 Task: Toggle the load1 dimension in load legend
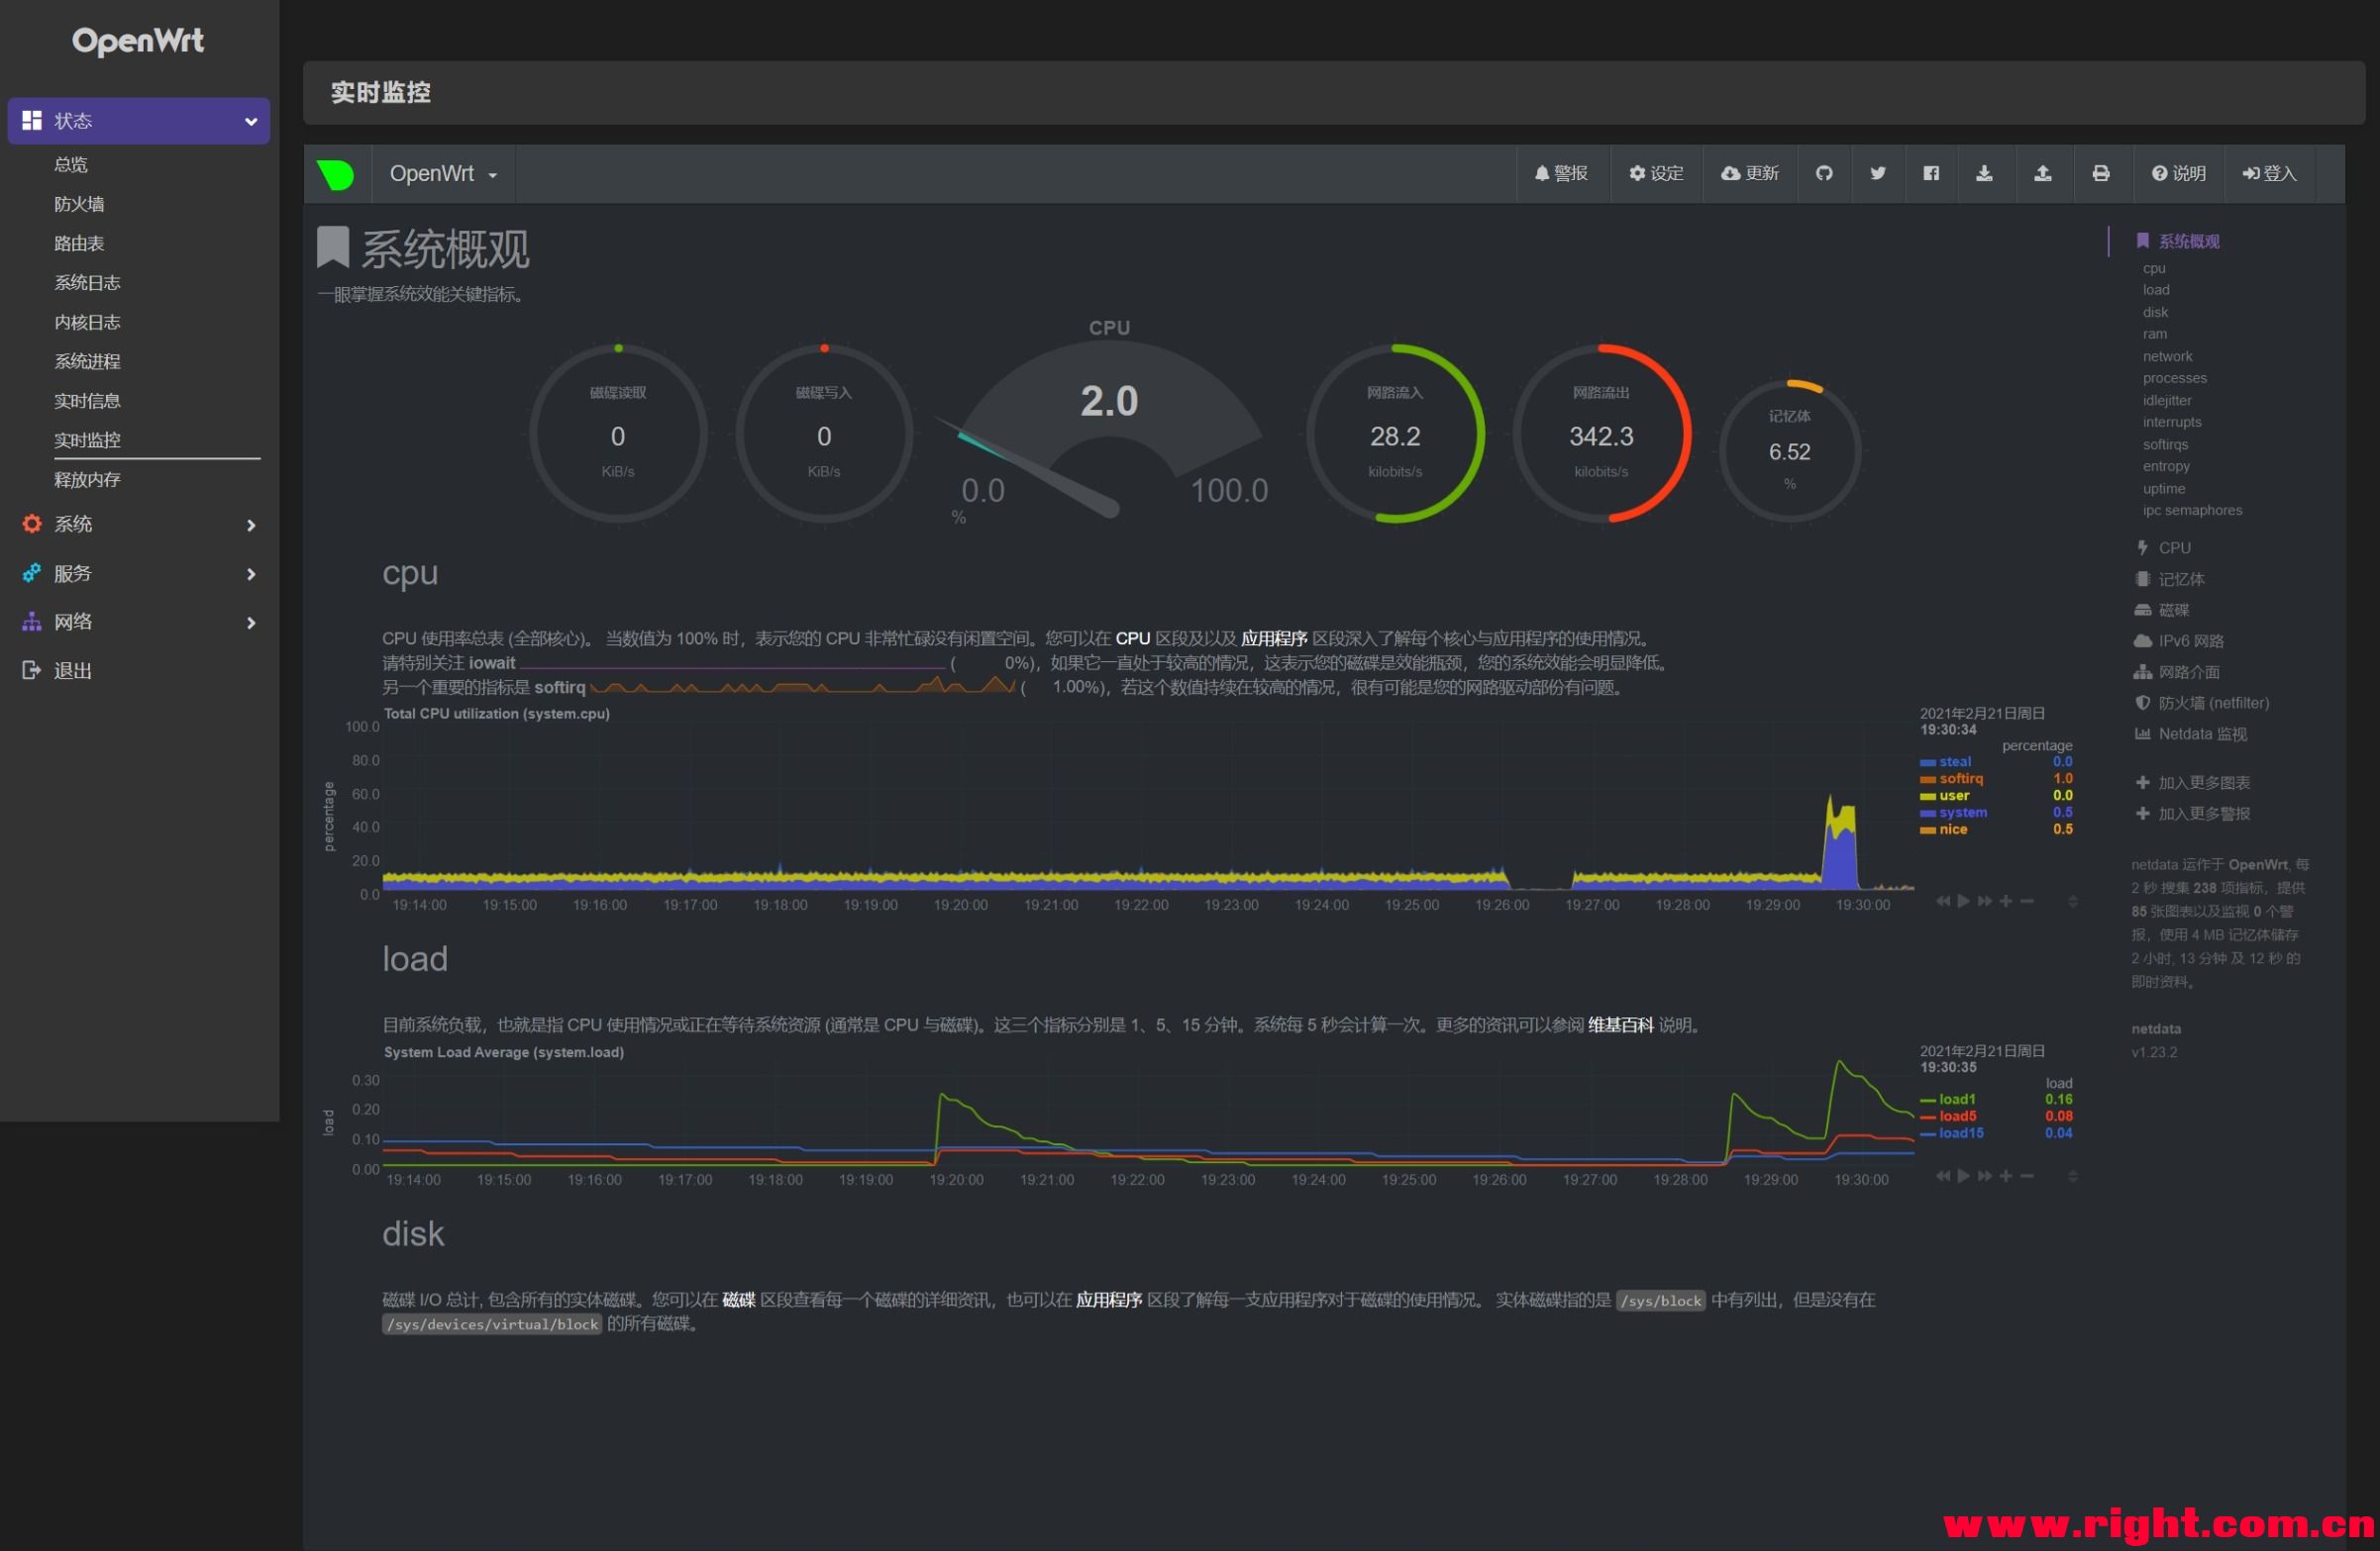[1957, 1101]
